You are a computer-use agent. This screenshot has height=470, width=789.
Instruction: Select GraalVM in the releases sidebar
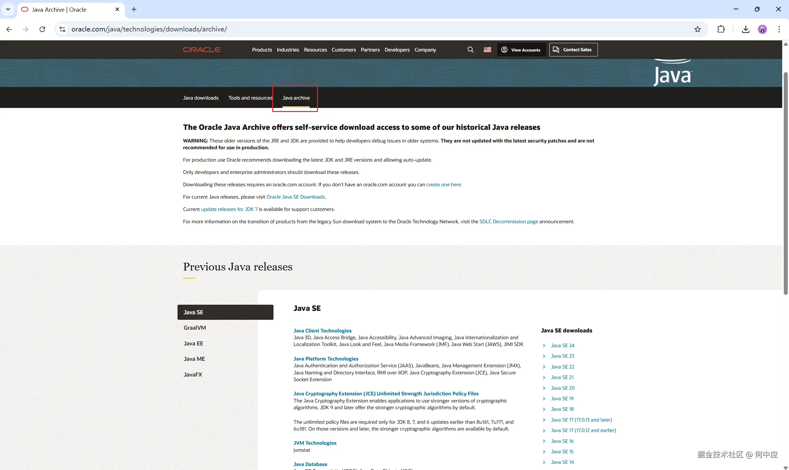tap(195, 328)
